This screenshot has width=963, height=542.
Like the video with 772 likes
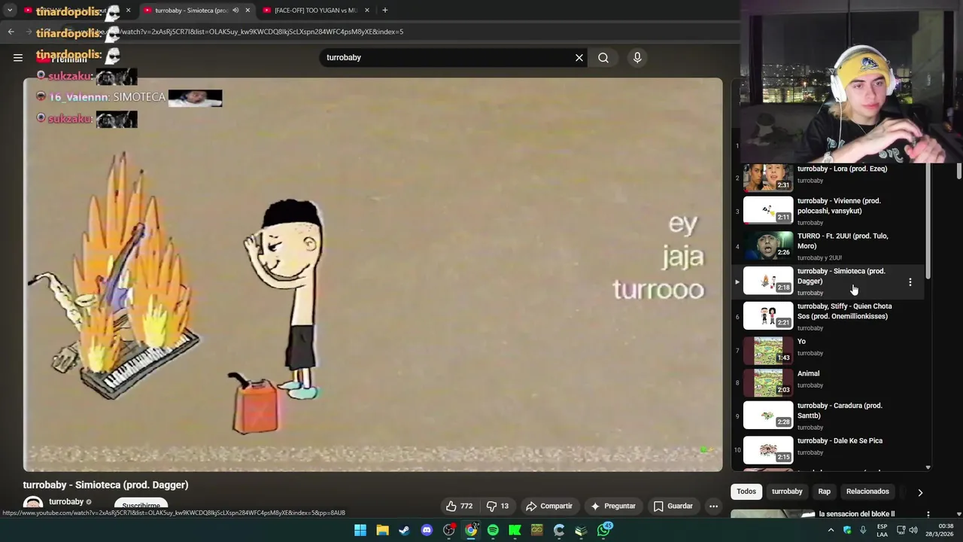point(459,506)
